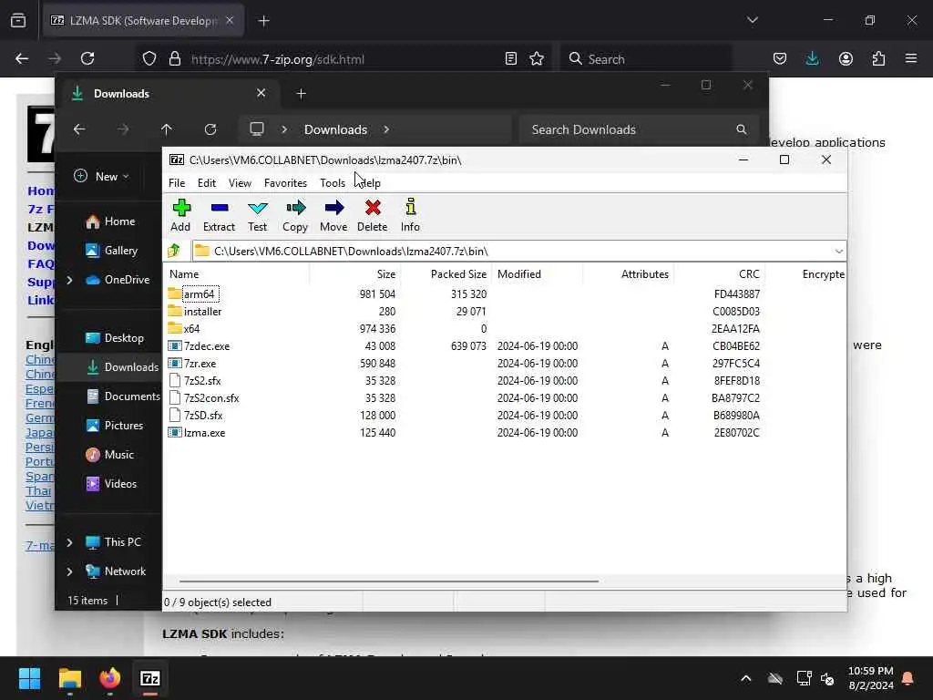Image resolution: width=933 pixels, height=700 pixels.
Task: Click the Test toolbar icon
Action: pyautogui.click(x=258, y=215)
